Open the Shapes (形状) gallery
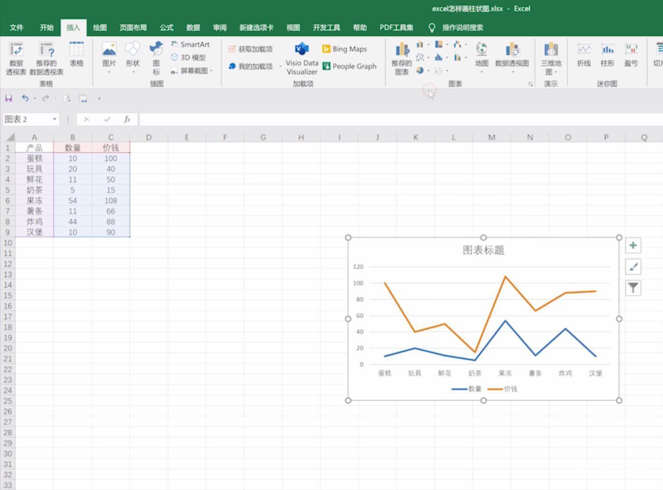 click(132, 58)
